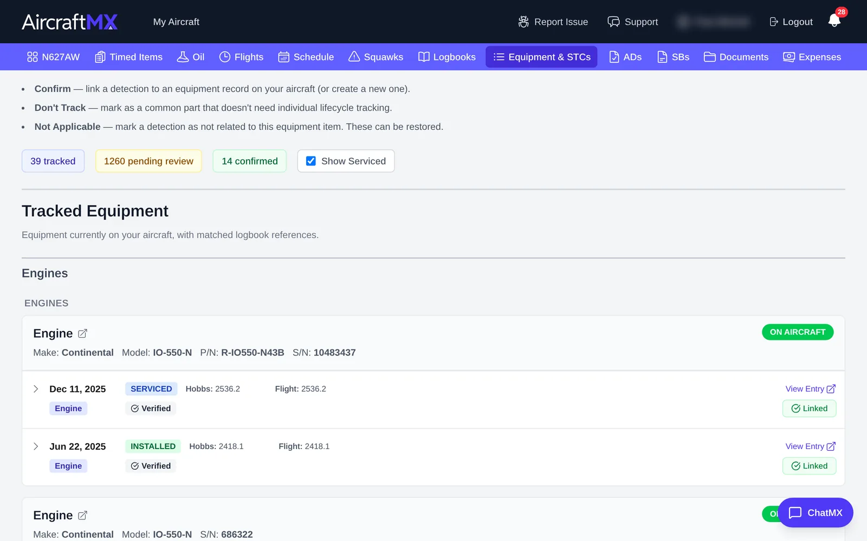
Task: Click the Tracked Equipment heading
Action: click(x=95, y=211)
